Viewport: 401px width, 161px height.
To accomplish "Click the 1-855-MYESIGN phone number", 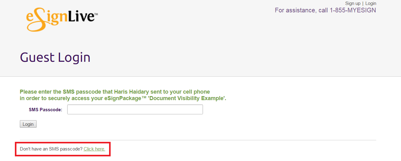I will pos(353,10).
